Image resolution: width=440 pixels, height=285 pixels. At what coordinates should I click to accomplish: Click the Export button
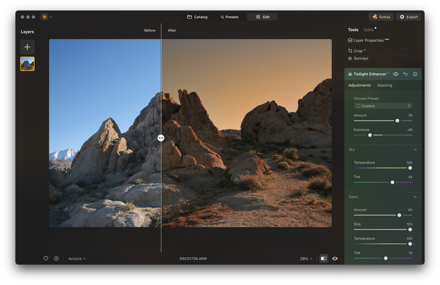pos(409,17)
